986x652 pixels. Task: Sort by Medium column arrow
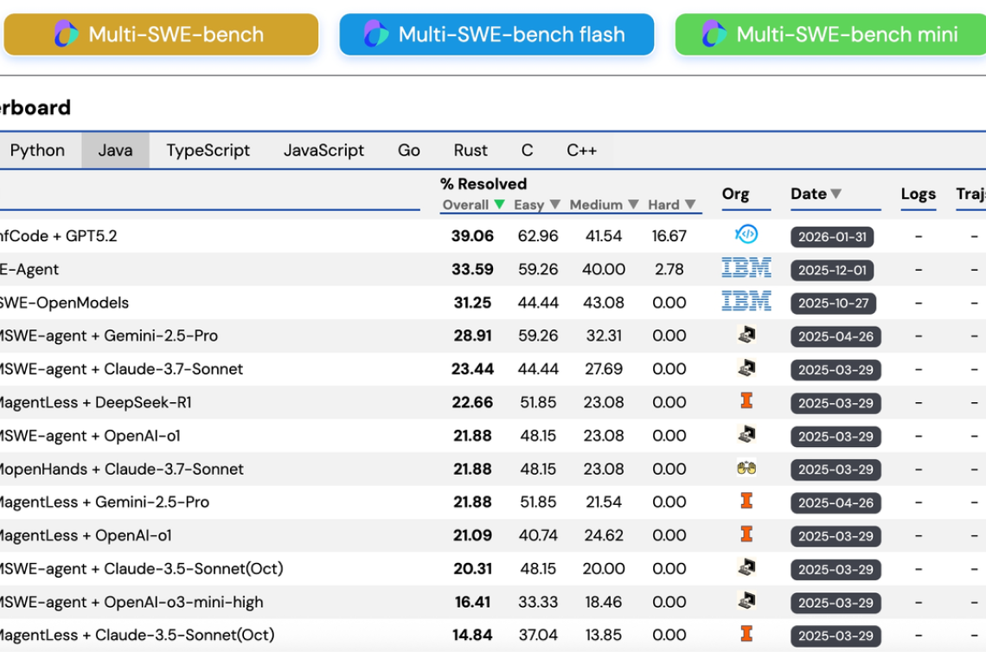pos(633,204)
